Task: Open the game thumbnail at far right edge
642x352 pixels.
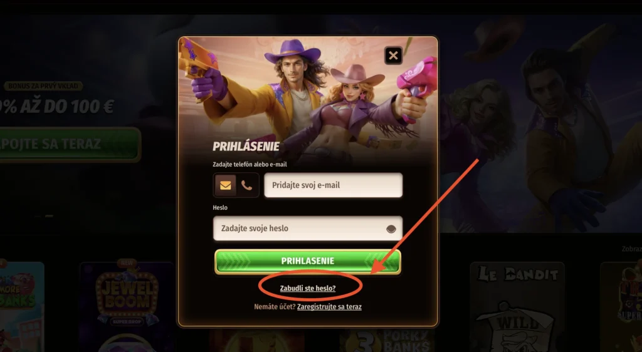Action: [x=621, y=307]
